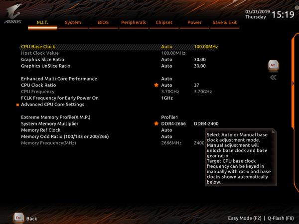Screen dimensions: 299x224
Task: Change the Graphics Slice Ratio Auto value
Action: tap(166, 59)
